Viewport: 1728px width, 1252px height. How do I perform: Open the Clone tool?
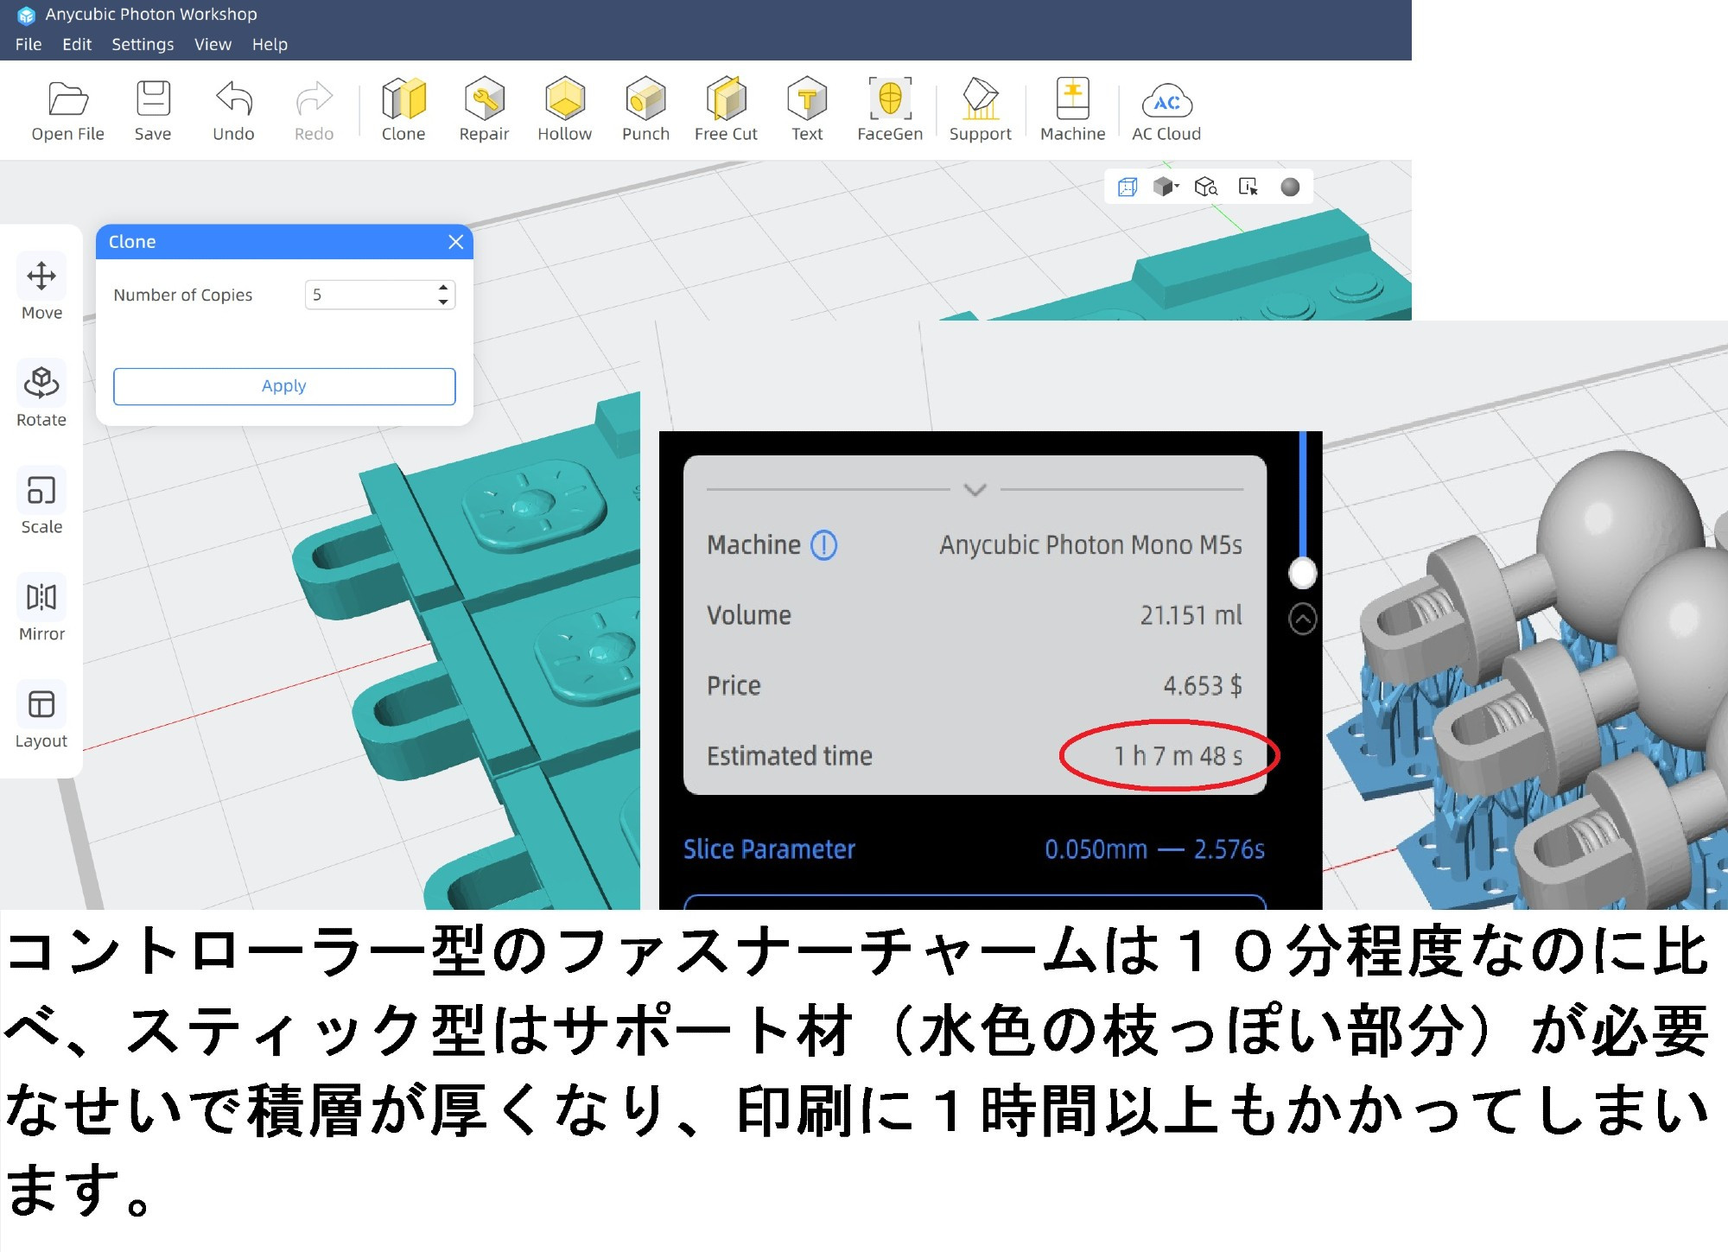tap(403, 110)
